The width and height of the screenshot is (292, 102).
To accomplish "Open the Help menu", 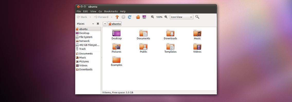I will [123, 11].
